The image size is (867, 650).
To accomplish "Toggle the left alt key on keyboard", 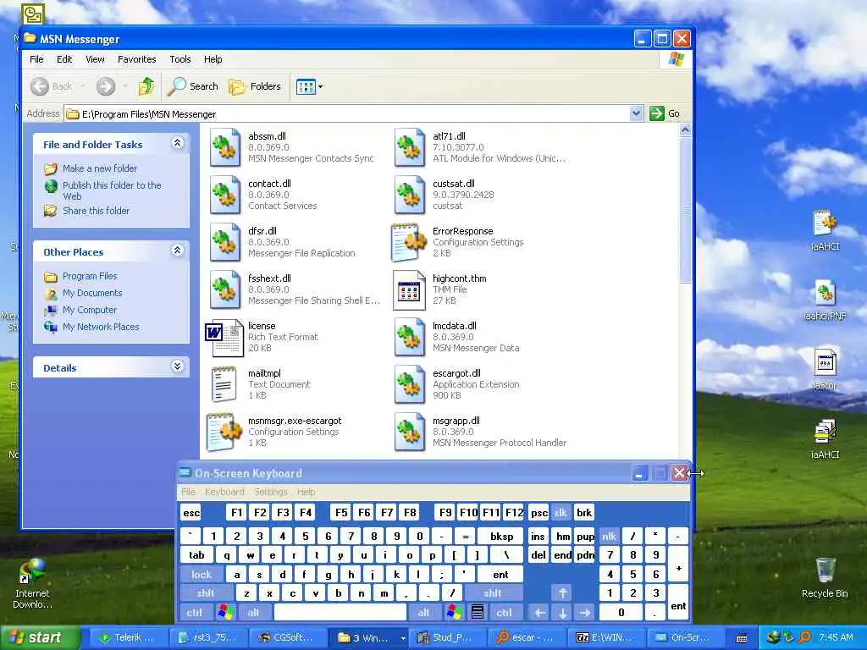I will pos(253,613).
